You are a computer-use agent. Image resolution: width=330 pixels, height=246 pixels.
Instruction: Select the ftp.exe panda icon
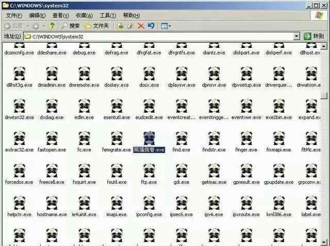click(149, 170)
